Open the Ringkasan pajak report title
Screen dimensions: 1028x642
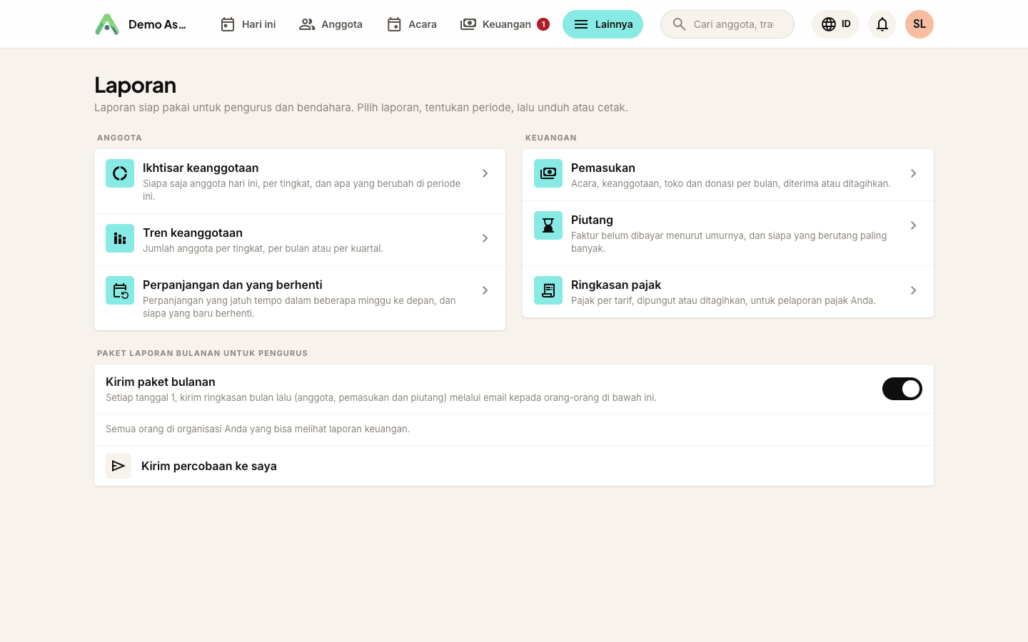pyautogui.click(x=616, y=285)
